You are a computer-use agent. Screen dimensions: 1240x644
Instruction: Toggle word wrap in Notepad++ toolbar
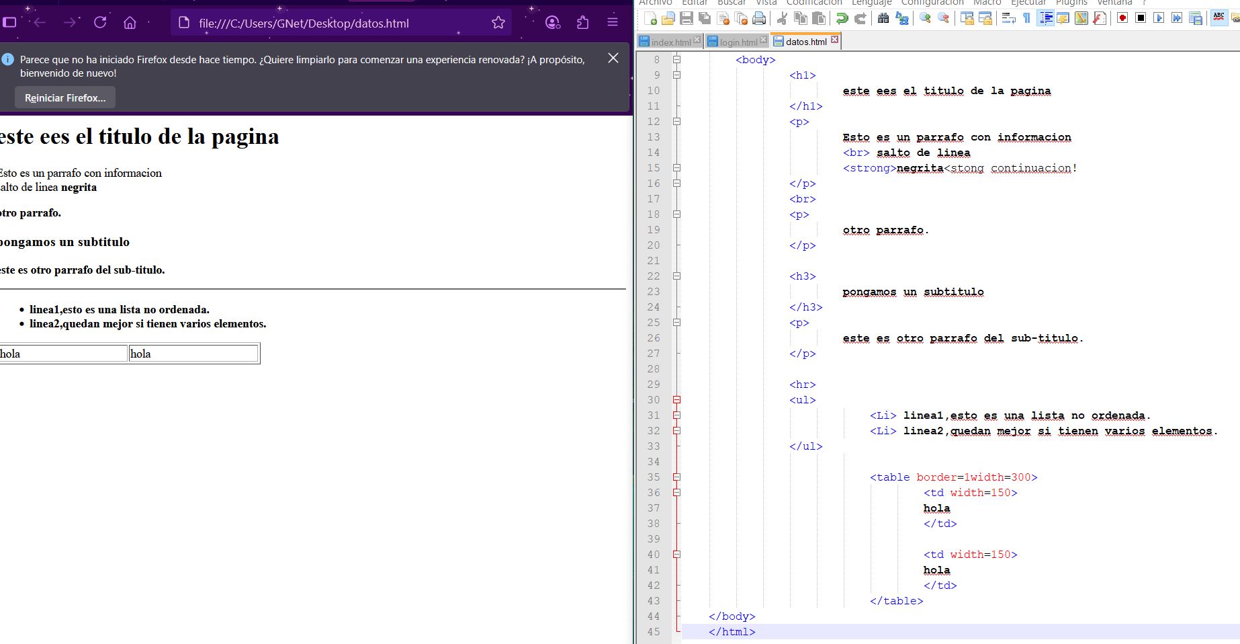tap(1008, 18)
